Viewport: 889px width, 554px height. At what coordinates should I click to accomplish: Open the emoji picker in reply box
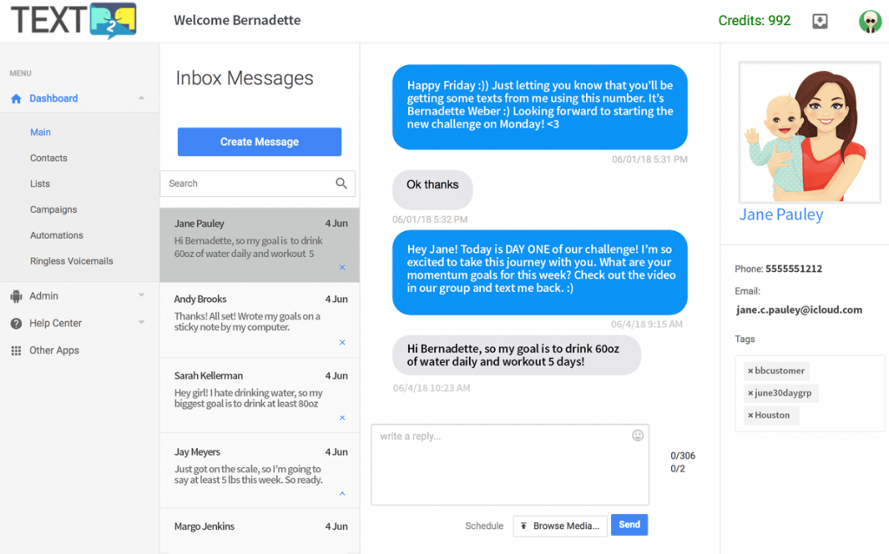coord(638,436)
